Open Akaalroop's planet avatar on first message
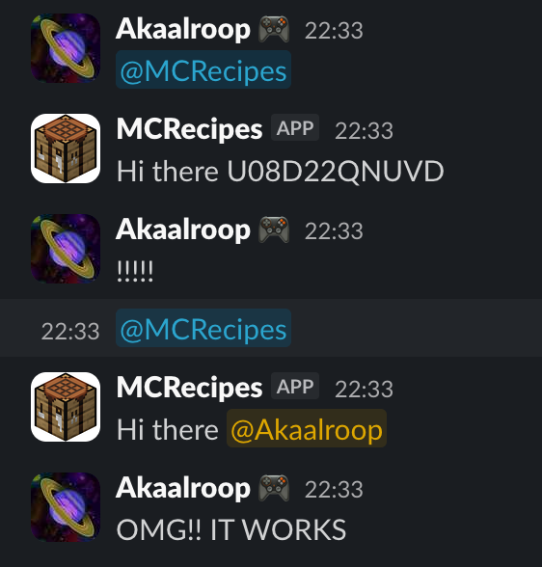The width and height of the screenshot is (542, 567). 66,48
